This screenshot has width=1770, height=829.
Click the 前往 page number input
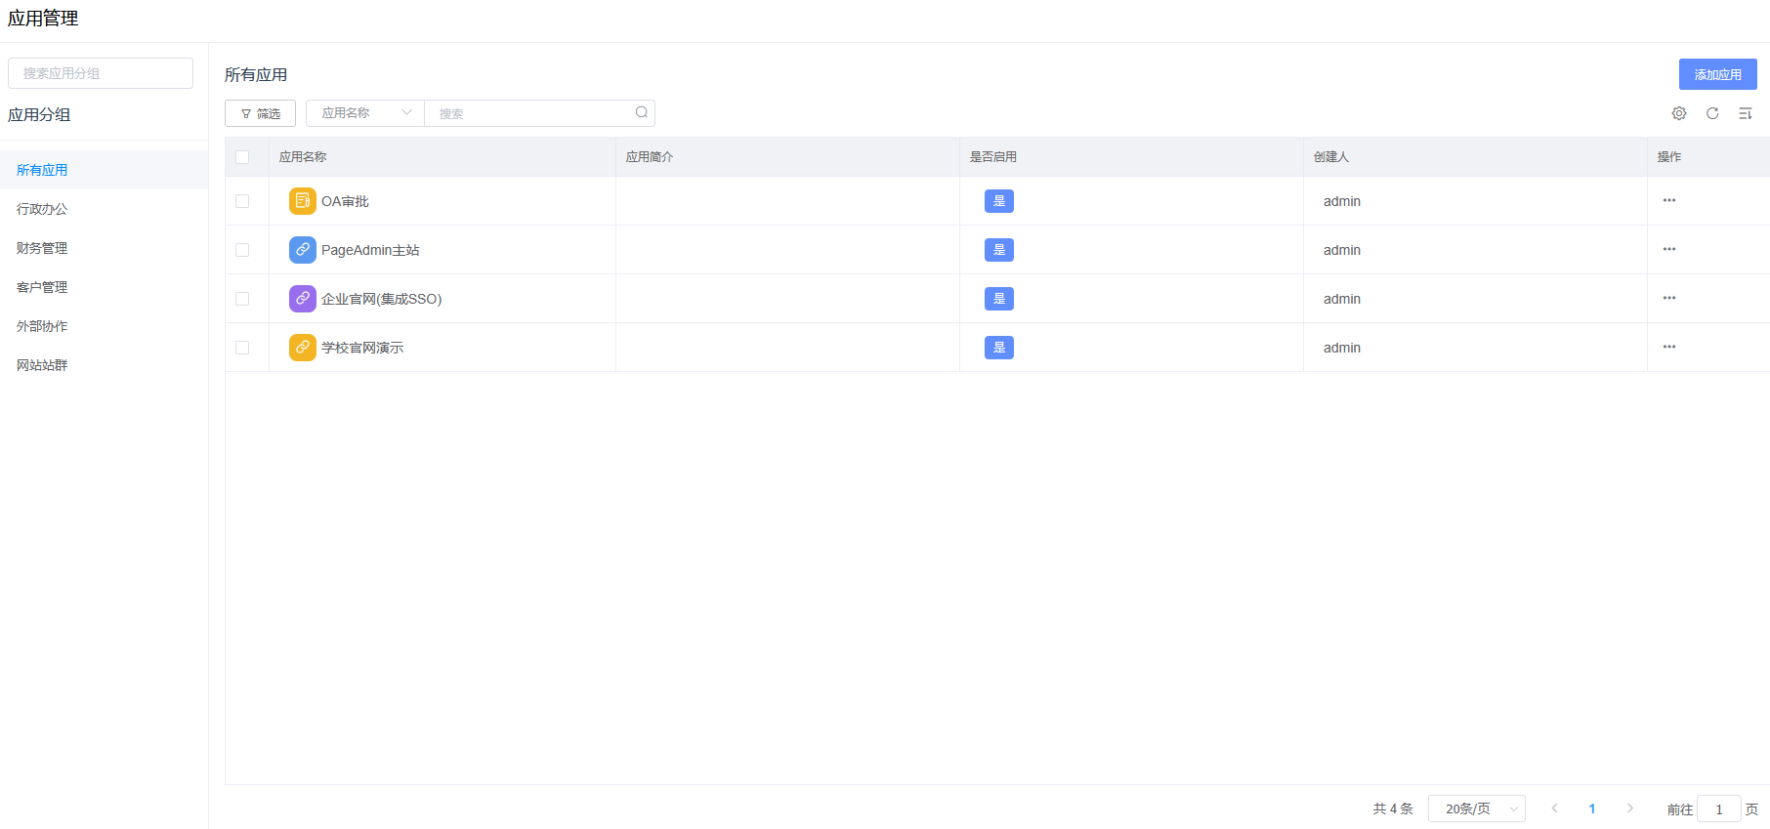coord(1718,809)
